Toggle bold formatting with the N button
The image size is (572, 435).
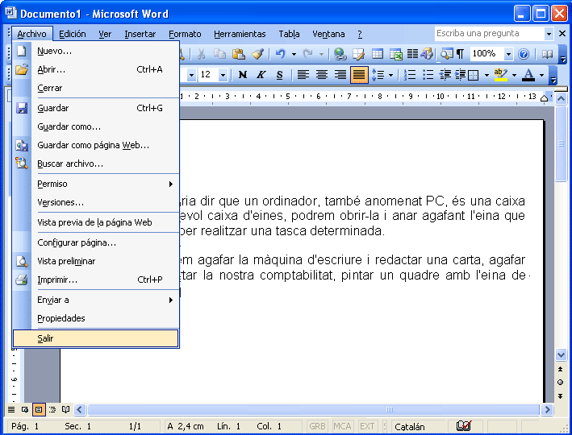click(x=242, y=75)
